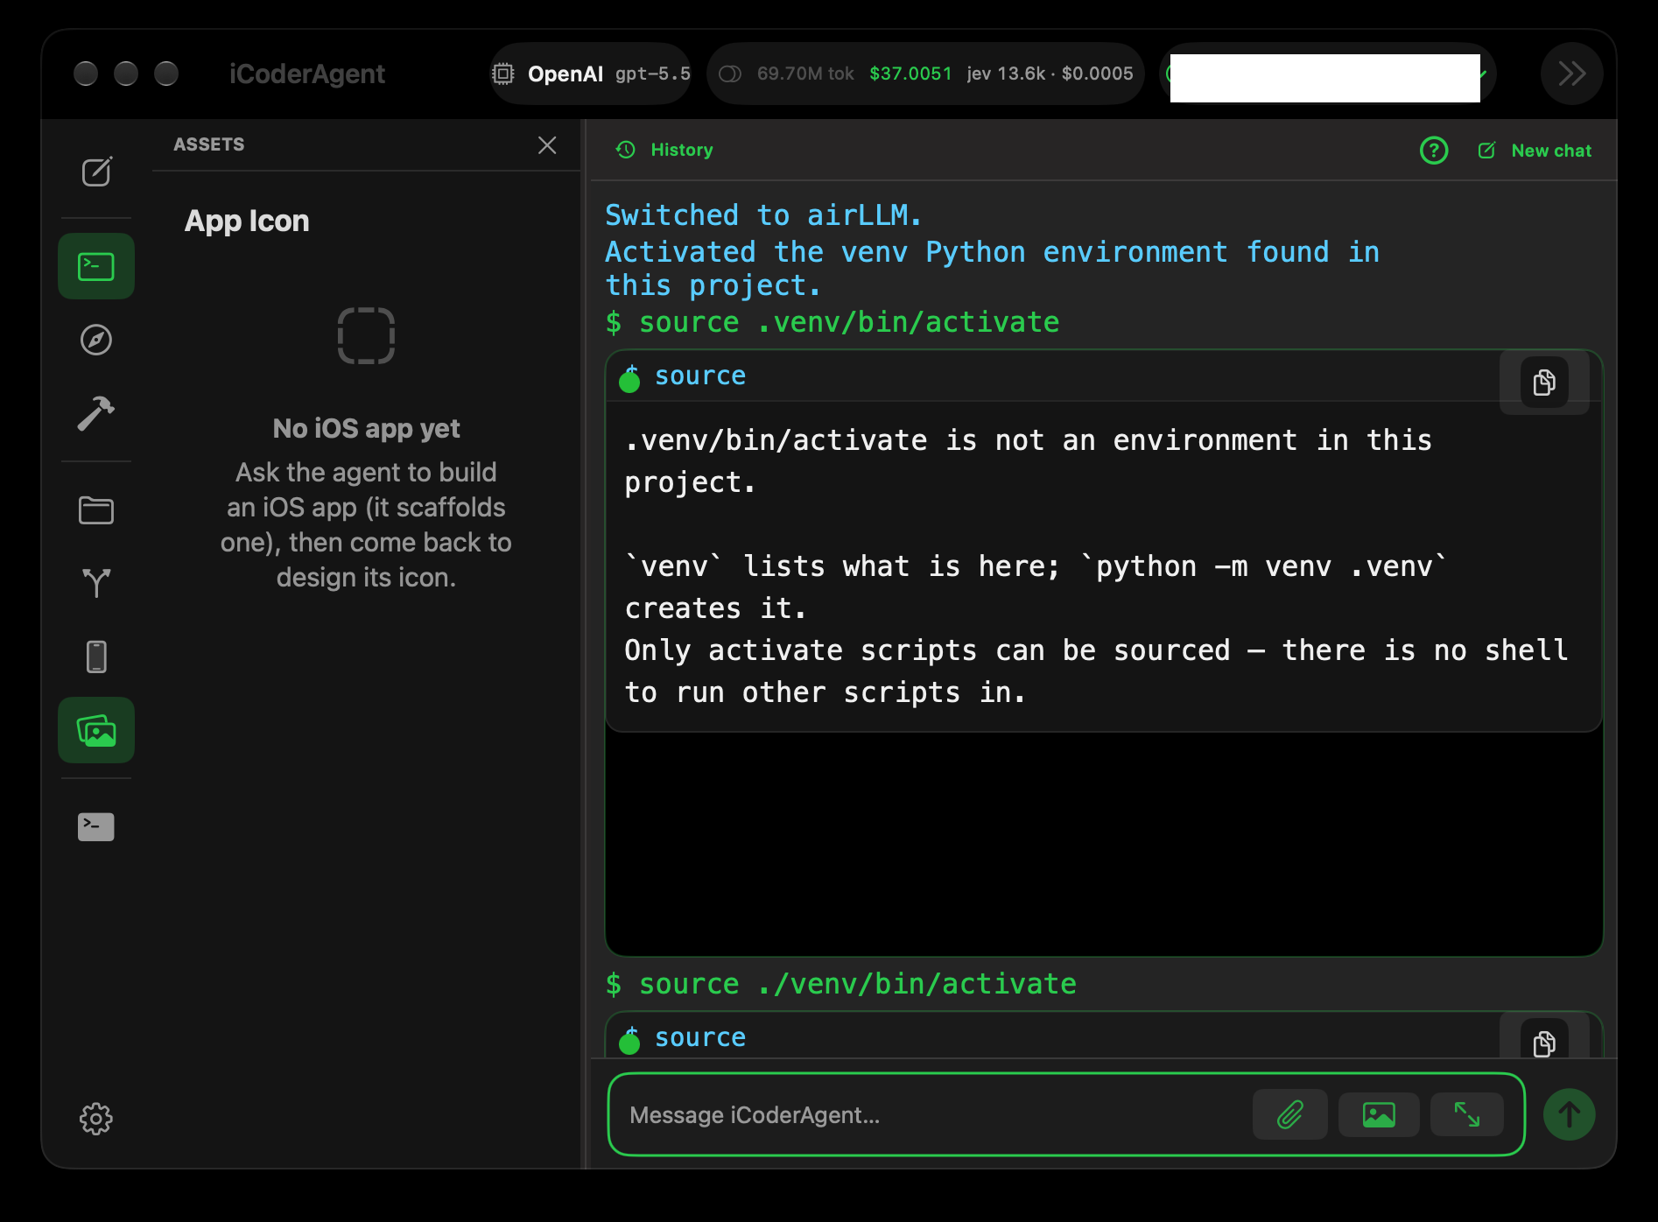The image size is (1658, 1222).
Task: Toggle the switch beside 69.70M tok
Action: (730, 74)
